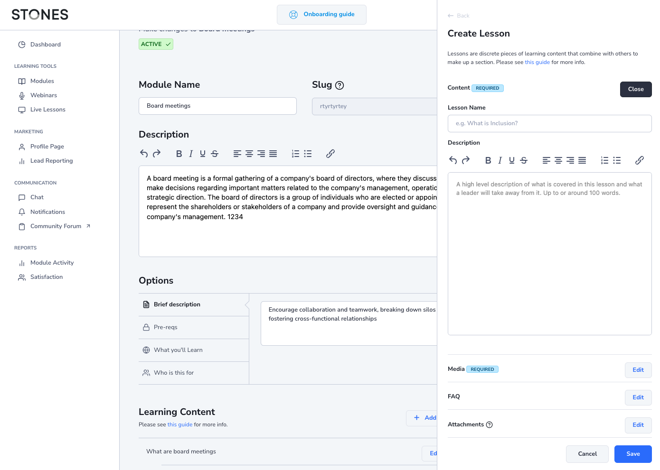This screenshot has width=660, height=470.
Task: Center align text in lesson description toolbar
Action: pyautogui.click(x=558, y=160)
